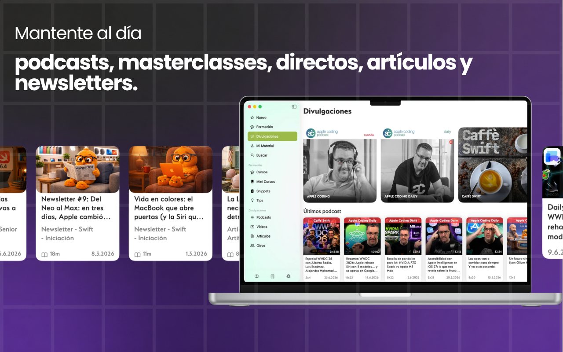Screen dimensions: 563x352
Task: Click the 'Newsletter #9: Del Neo al Max' title
Action: (76, 208)
